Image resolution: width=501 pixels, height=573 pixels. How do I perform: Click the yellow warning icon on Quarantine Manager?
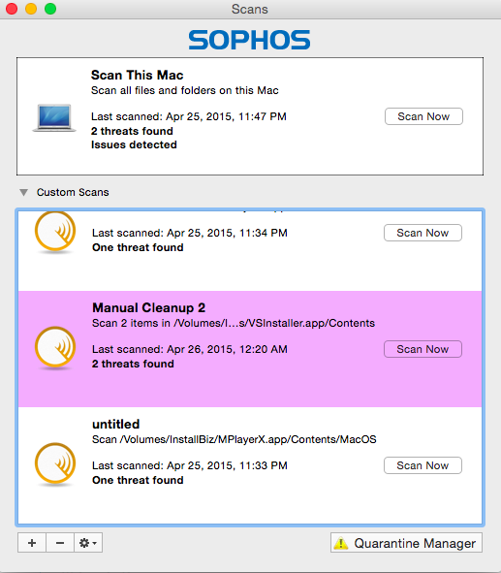coord(341,543)
